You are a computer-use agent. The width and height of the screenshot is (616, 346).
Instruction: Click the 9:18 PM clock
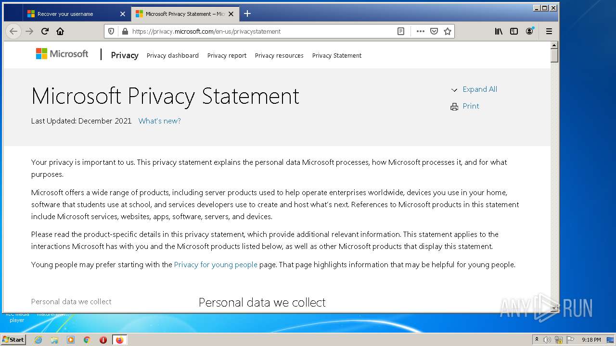point(591,340)
